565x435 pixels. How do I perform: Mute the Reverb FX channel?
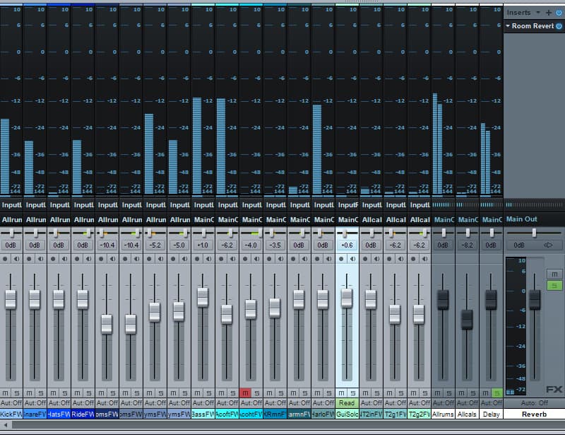click(x=554, y=274)
